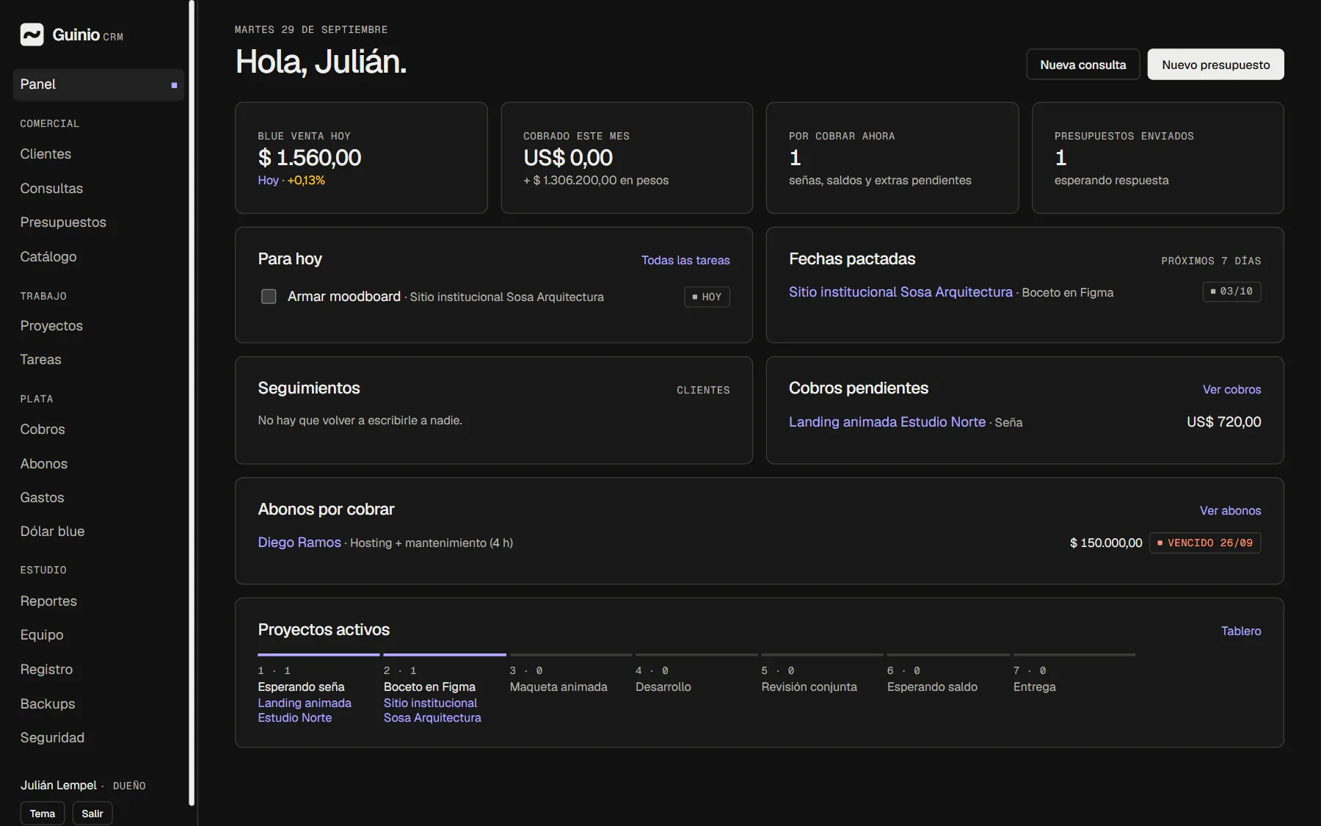The image size is (1321, 826).
Task: Follow the Ver cobros link
Action: 1231,389
